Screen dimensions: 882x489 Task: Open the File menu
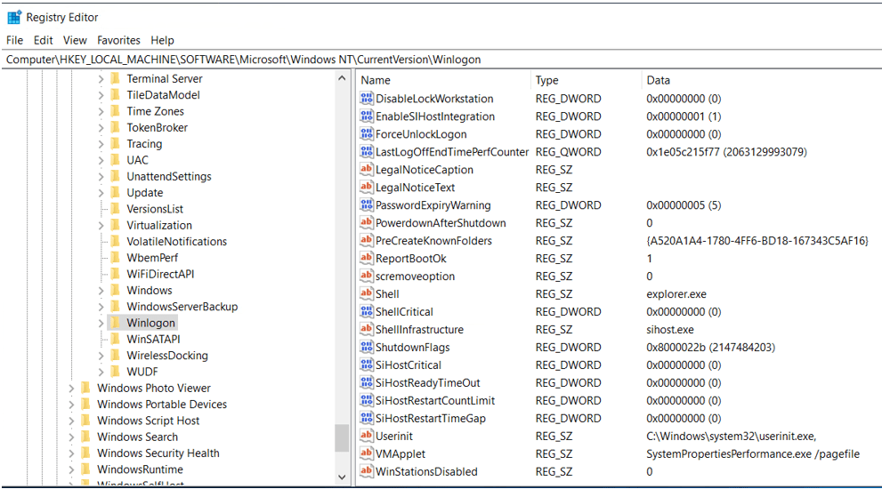tap(14, 40)
